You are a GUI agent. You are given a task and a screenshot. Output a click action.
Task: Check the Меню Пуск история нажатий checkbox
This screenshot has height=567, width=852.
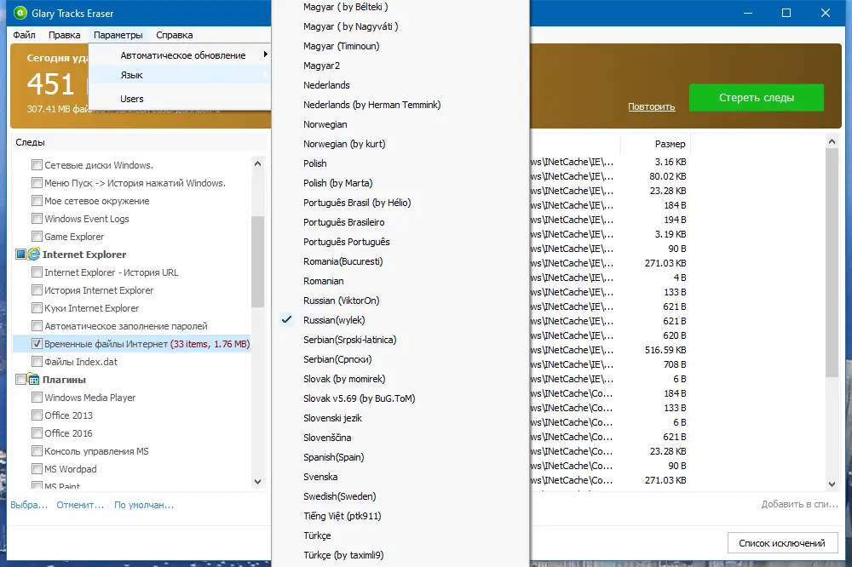[x=37, y=182]
